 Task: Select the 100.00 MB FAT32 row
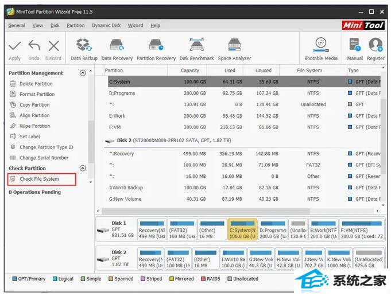click(x=245, y=165)
